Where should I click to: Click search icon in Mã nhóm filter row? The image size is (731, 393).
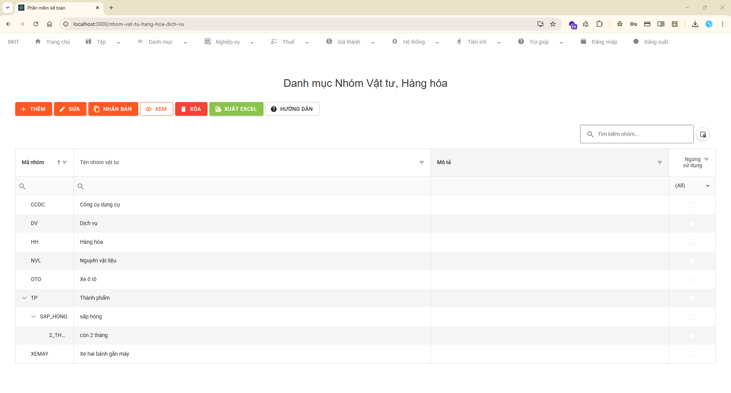click(x=22, y=186)
